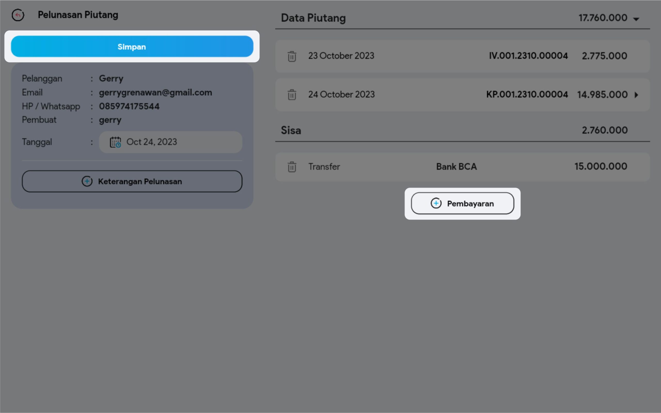
Task: Expand the Data Piutang total dropdown arrow
Action: 636,19
